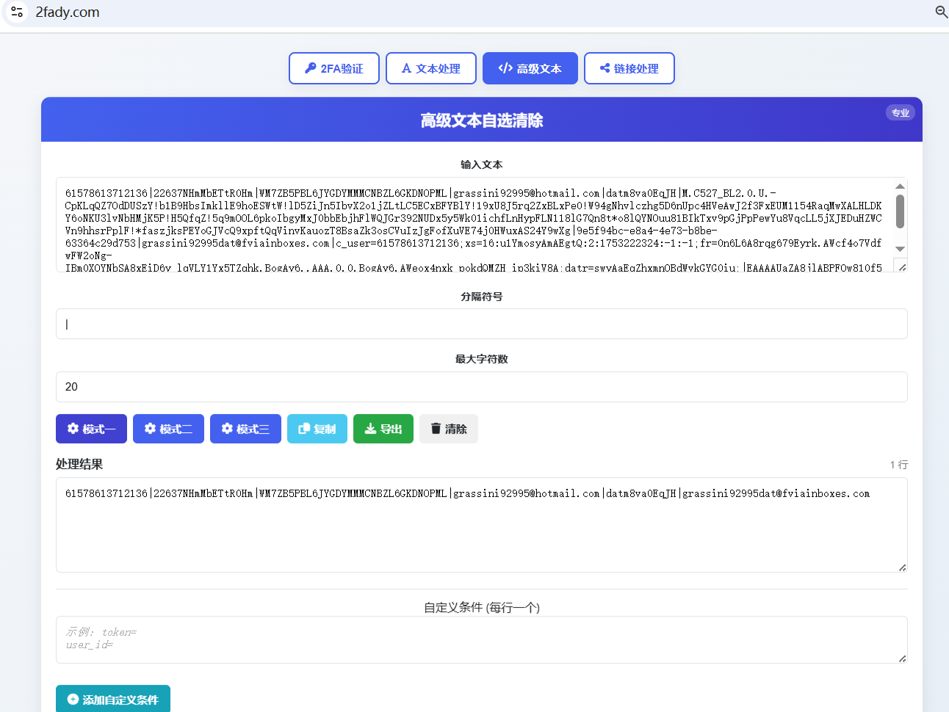Viewport: 949px width, 712px height.
Task: Open the 2FA验证 tab
Action: [334, 68]
